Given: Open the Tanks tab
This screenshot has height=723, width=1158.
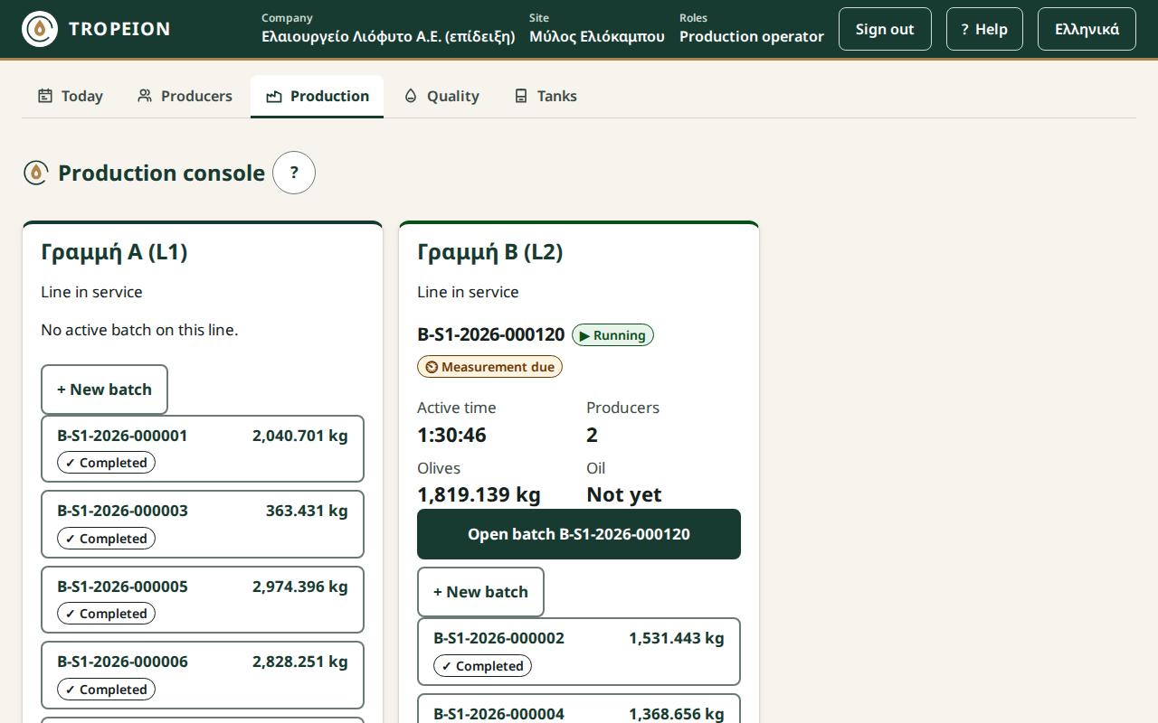Looking at the screenshot, I should coord(546,96).
